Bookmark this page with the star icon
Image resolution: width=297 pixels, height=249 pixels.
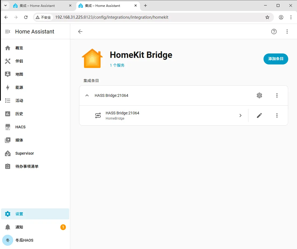[267, 17]
